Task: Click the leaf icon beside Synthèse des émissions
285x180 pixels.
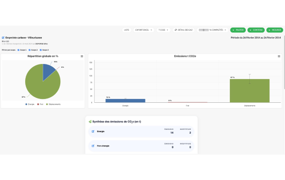Action: 90,122
